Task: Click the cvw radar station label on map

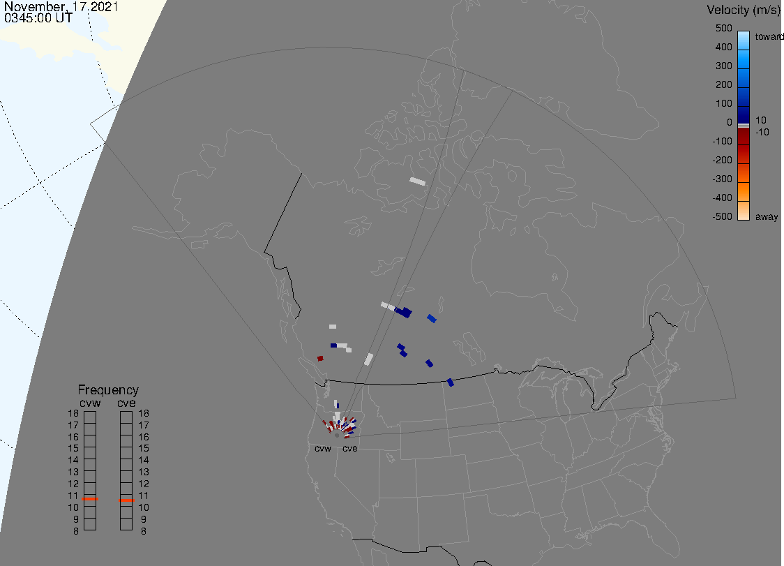Action: tap(323, 449)
